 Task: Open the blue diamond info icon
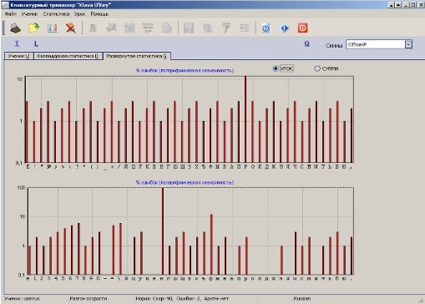[x=284, y=28]
